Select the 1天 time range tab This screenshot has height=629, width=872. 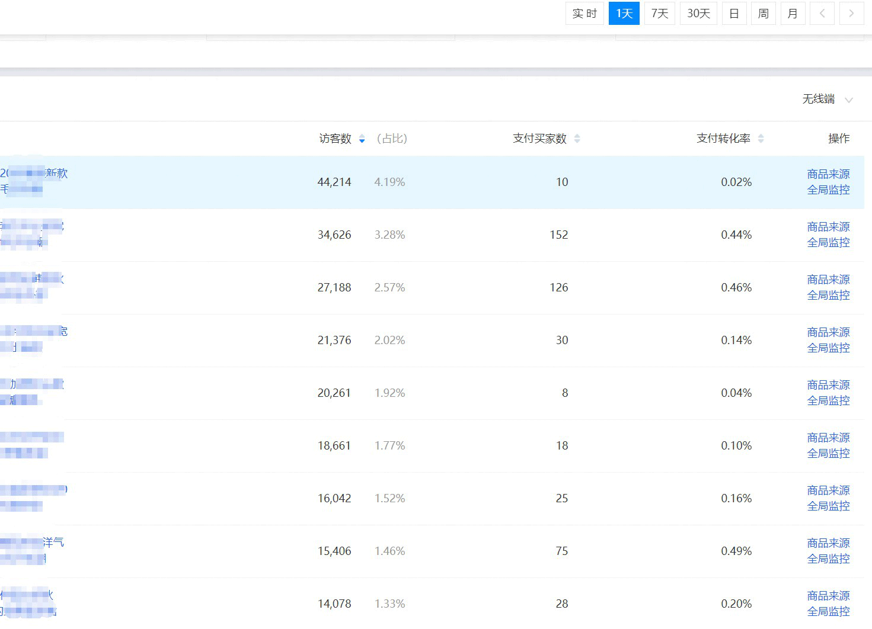pyautogui.click(x=624, y=14)
